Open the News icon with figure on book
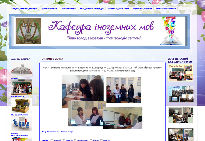205x141 pixels. pos(22,69)
